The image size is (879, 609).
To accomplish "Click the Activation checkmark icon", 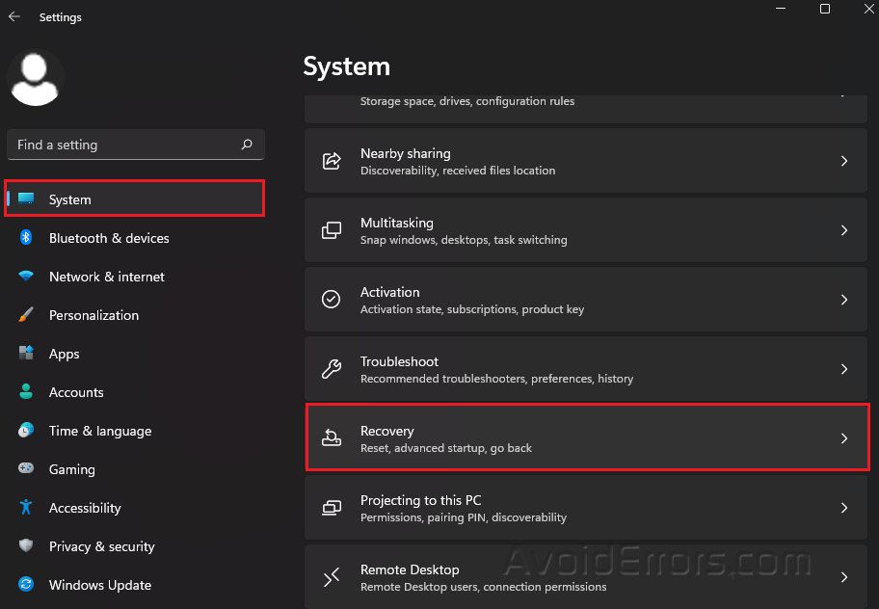I will (332, 300).
